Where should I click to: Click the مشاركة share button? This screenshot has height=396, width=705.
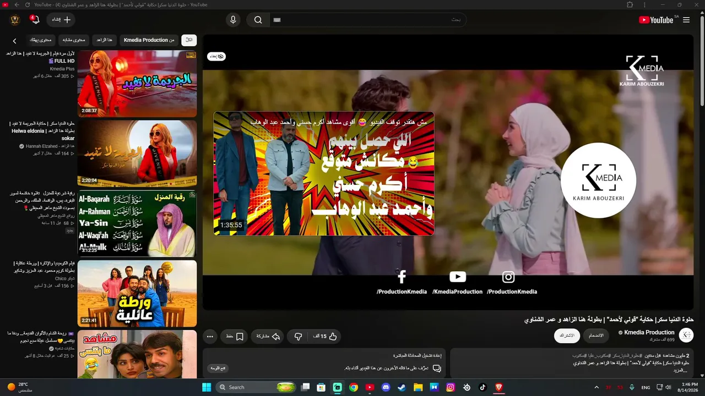(268, 337)
